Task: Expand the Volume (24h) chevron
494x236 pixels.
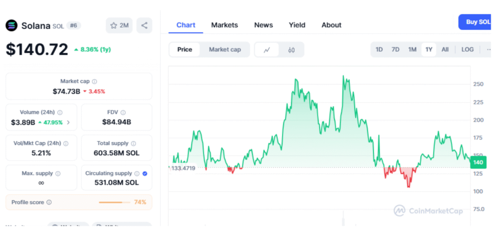Action: point(68,122)
